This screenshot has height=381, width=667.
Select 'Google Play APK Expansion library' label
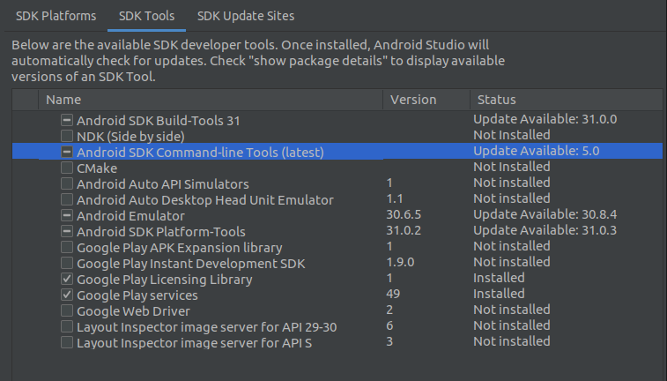coord(180,248)
